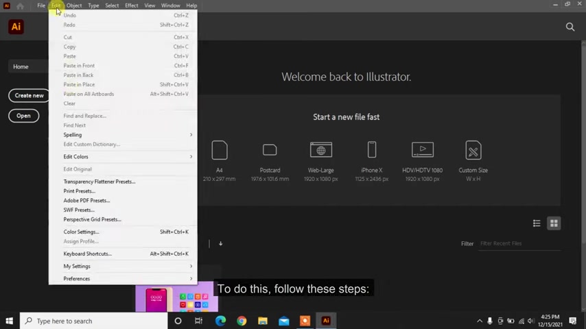Screen dimensions: 586x329
Task: Click the Windows search box
Action: [x=94, y=321]
